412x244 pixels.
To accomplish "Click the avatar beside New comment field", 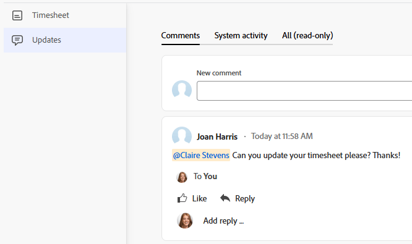I will [x=182, y=89].
